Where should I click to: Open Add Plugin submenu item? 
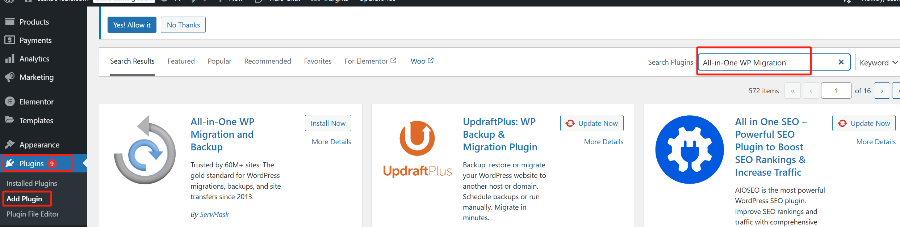(24, 199)
